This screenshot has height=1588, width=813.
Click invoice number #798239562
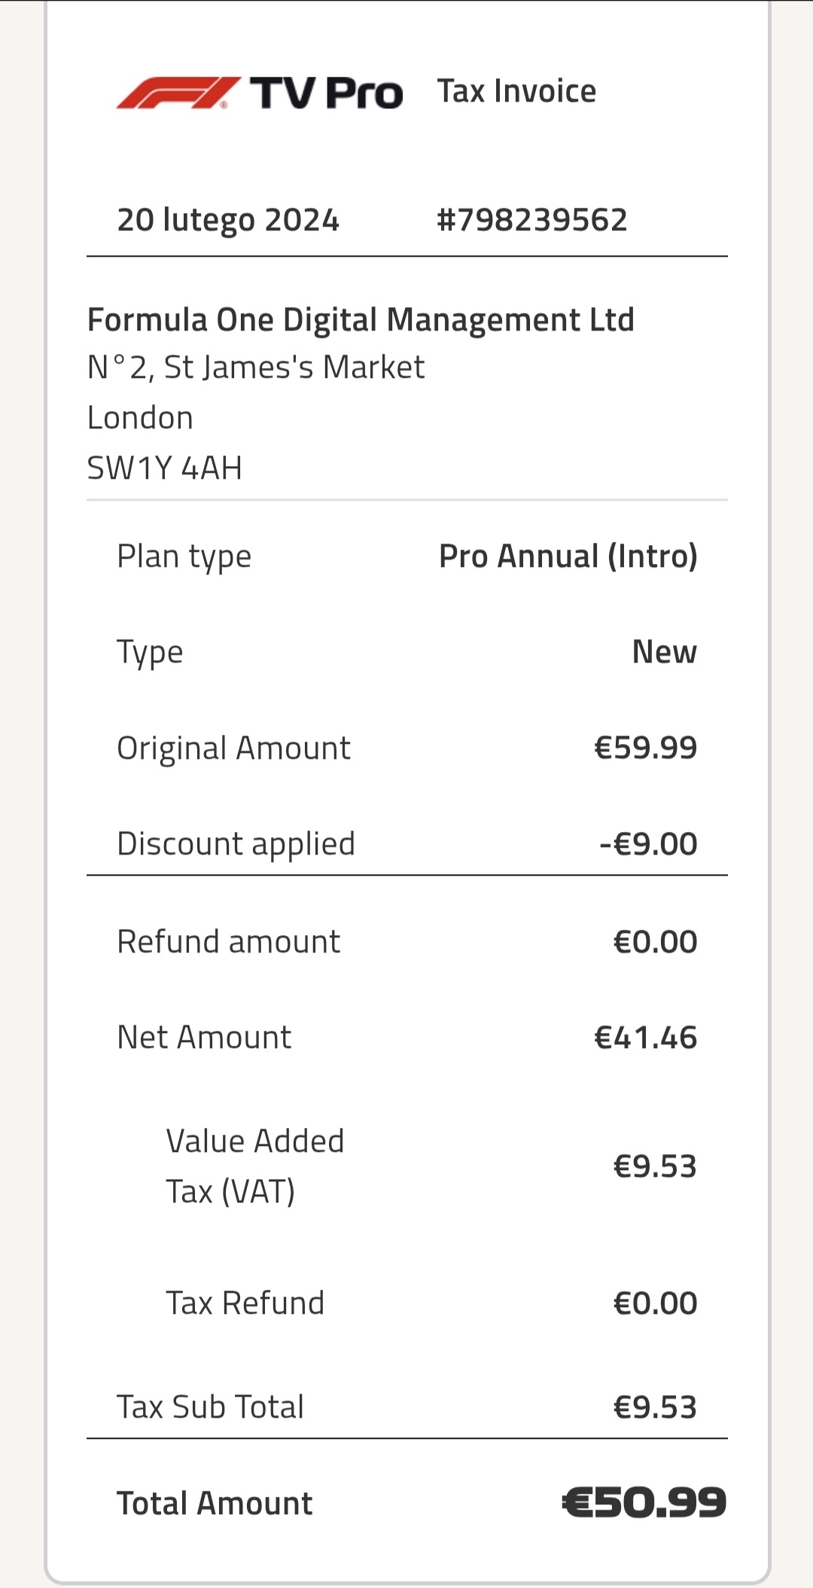pos(531,220)
